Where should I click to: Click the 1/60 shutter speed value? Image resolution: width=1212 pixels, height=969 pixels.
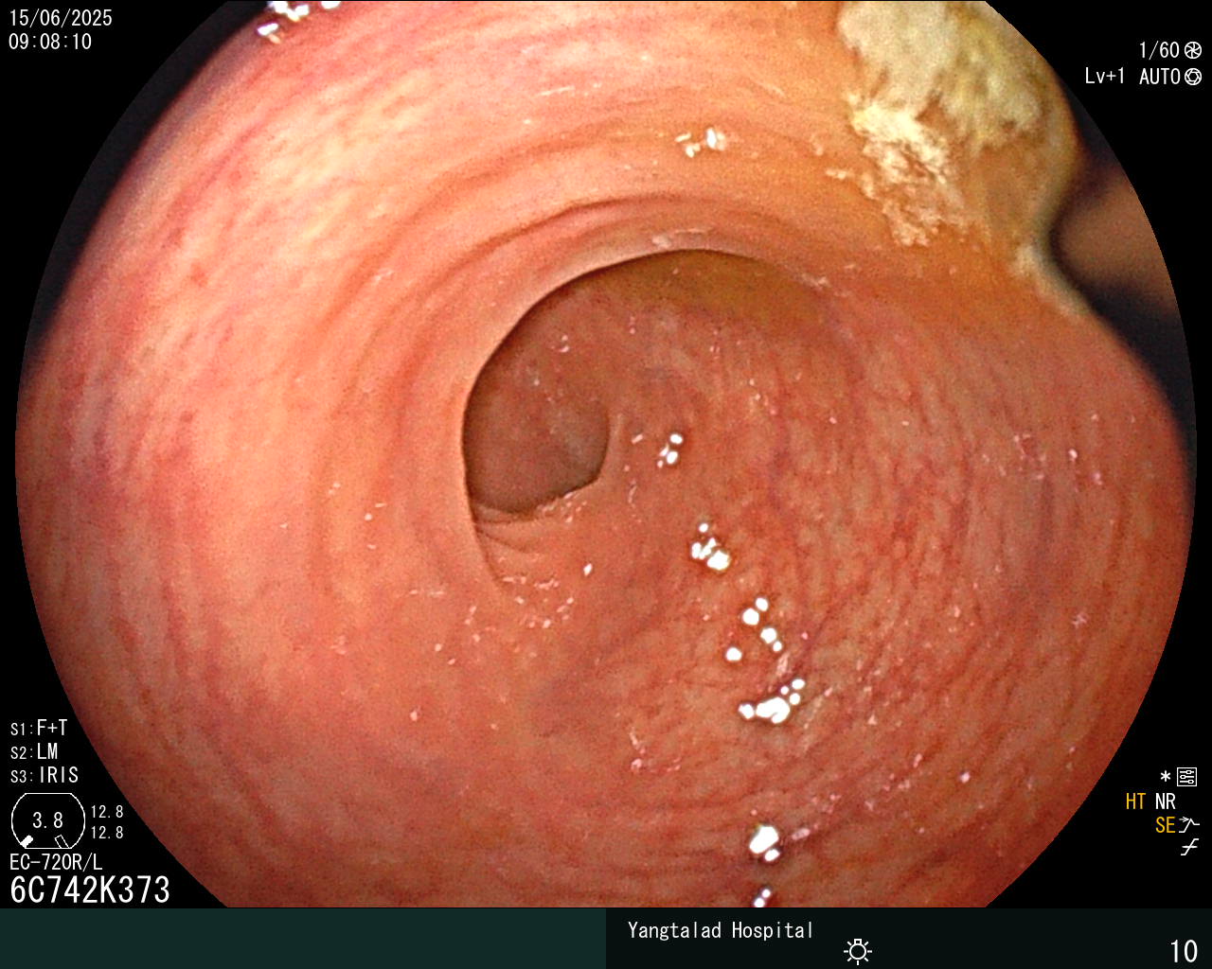tap(1159, 50)
